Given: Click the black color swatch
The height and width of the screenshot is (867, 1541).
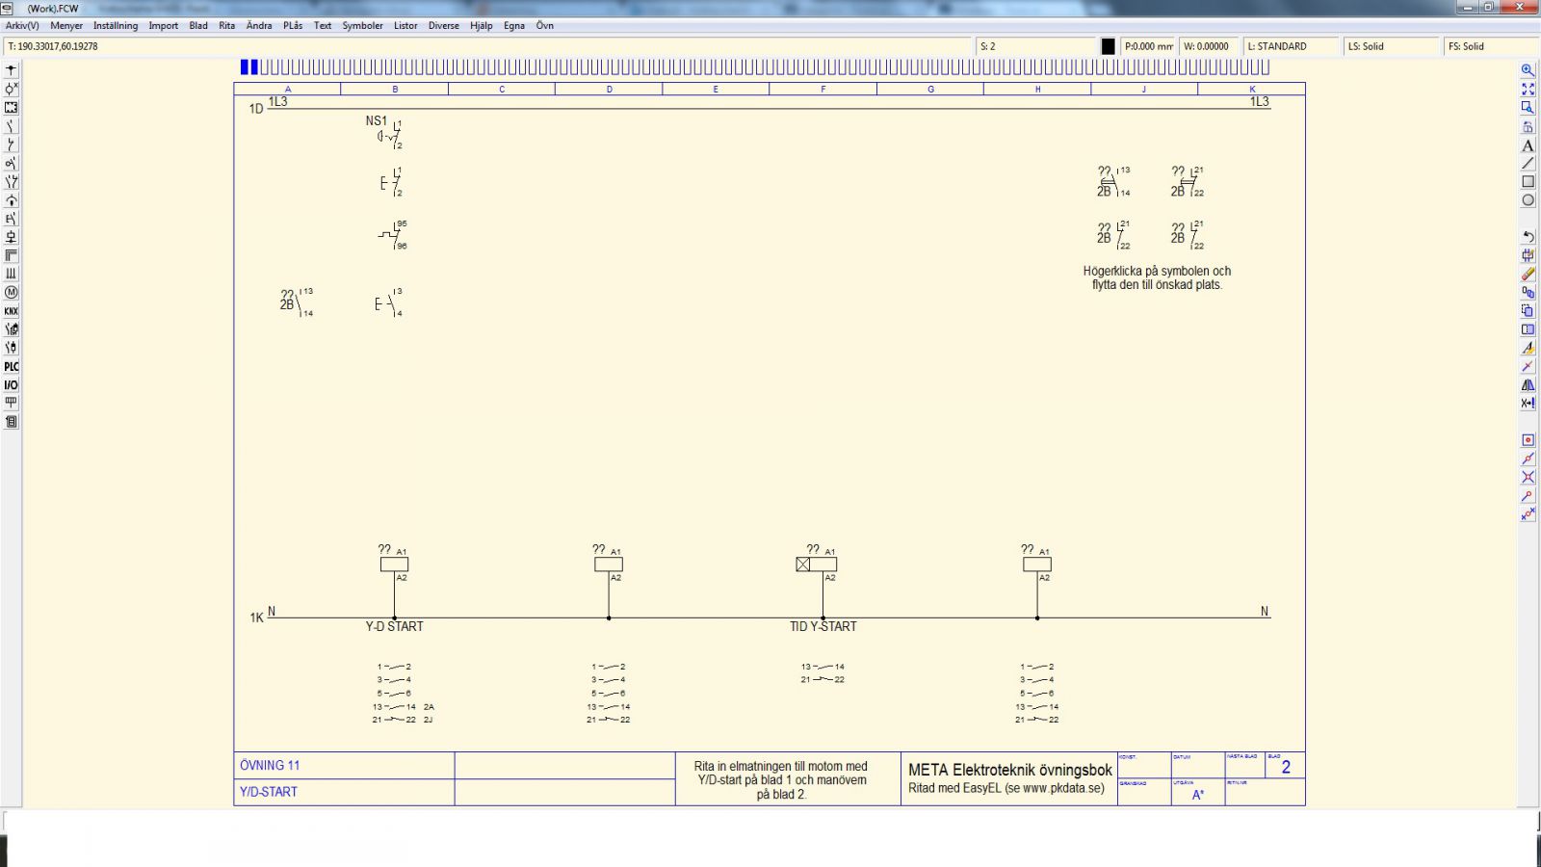Looking at the screenshot, I should click(x=1108, y=46).
